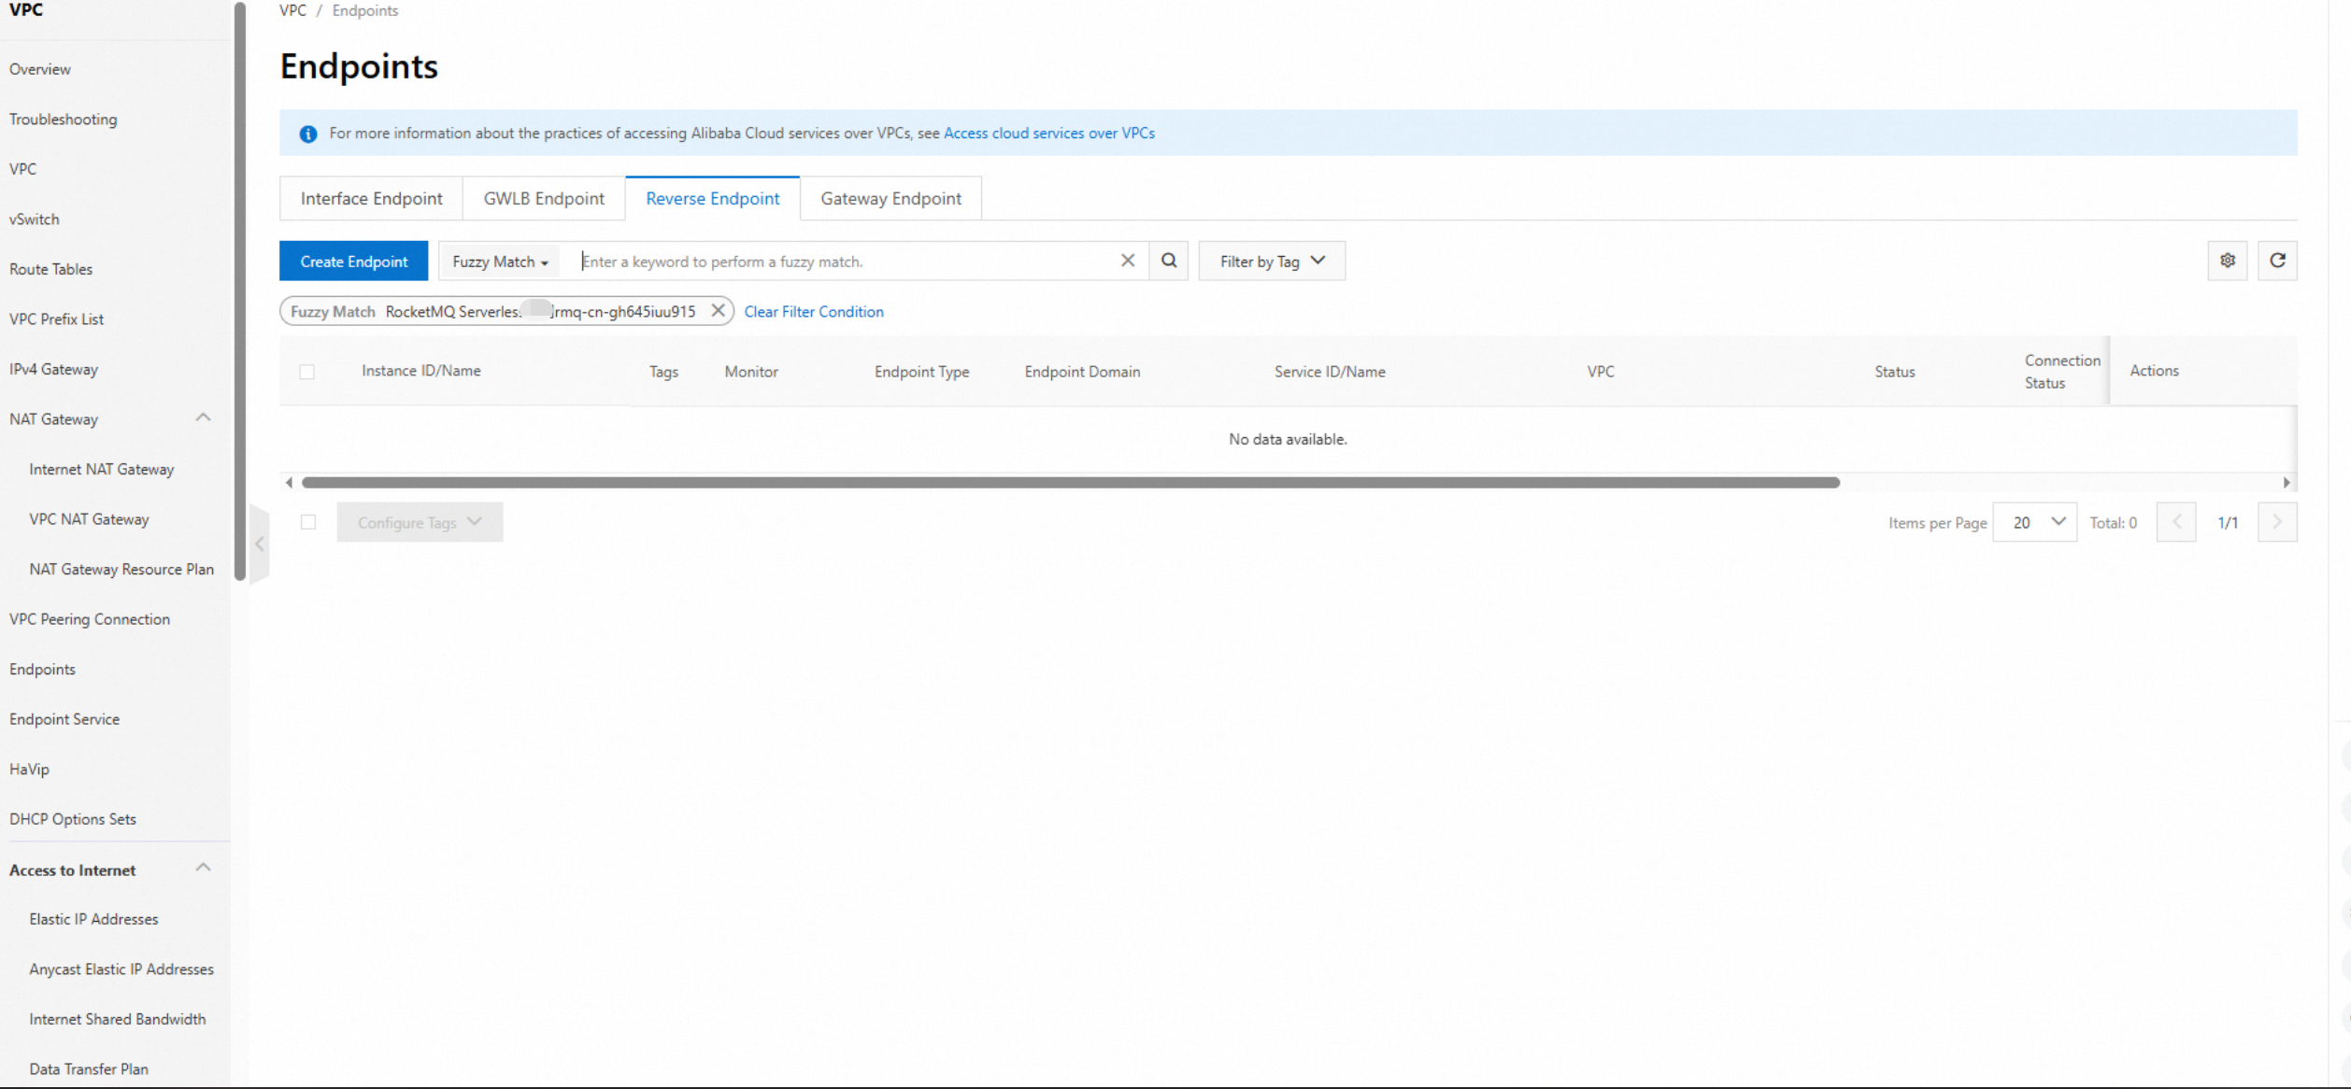Refresh the endpoints list
This screenshot has width=2351, height=1089.
coord(2277,261)
